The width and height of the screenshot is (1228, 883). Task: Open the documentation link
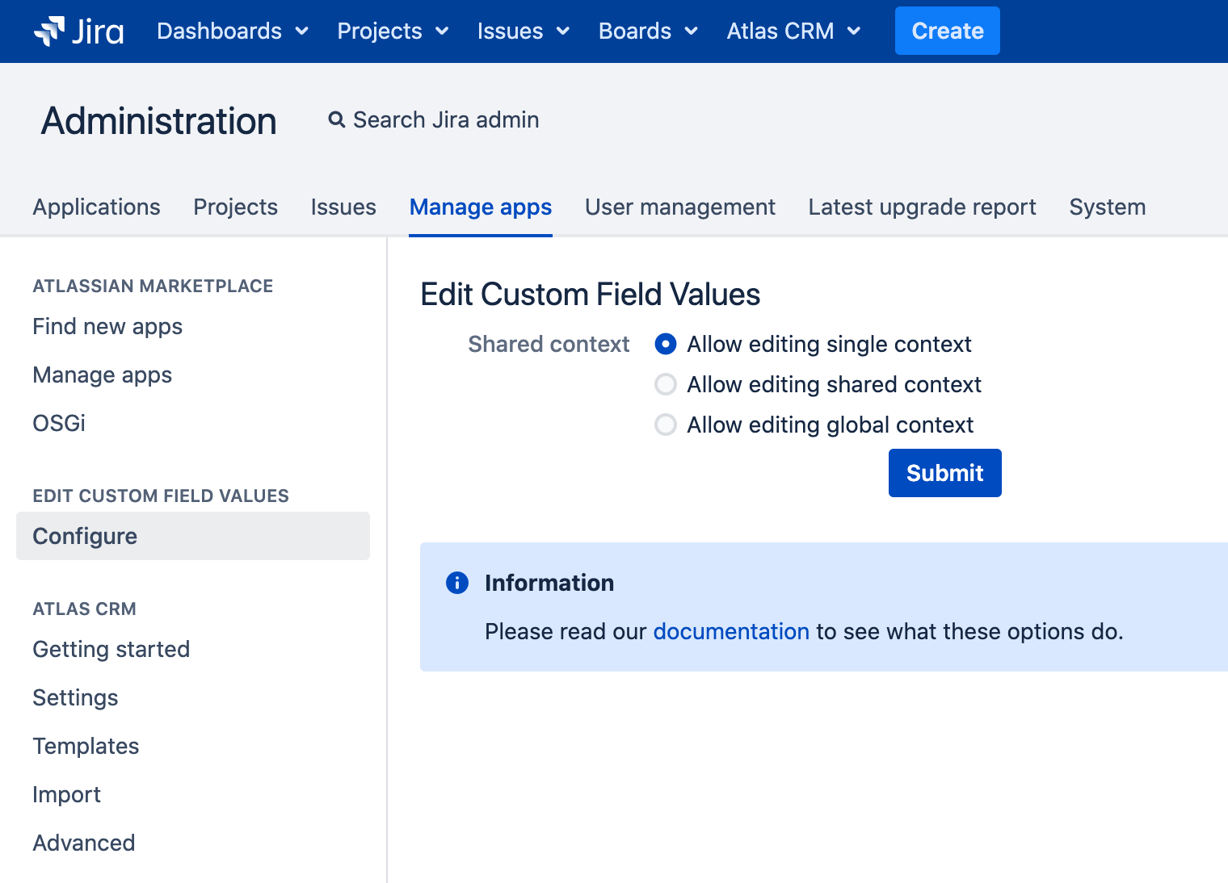(x=730, y=631)
